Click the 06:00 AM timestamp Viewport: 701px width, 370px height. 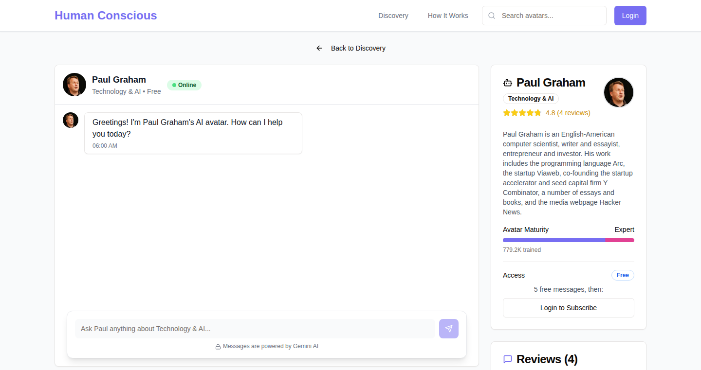pyautogui.click(x=105, y=146)
